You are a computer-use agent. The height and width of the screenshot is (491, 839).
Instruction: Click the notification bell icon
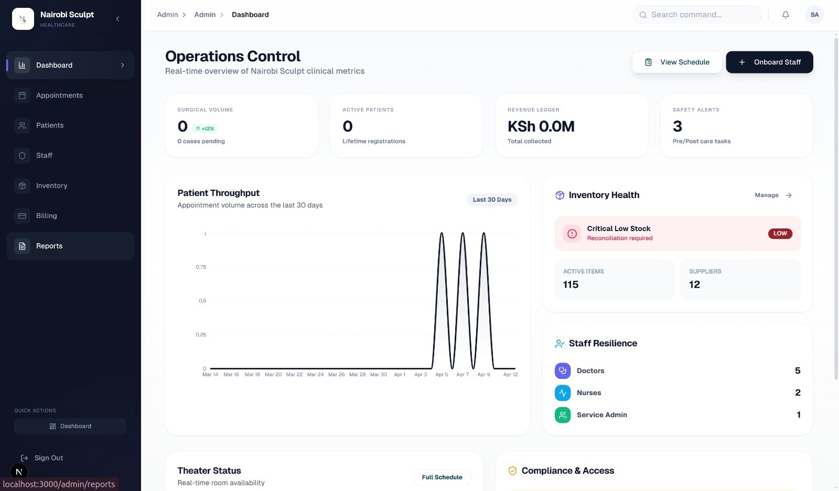785,15
